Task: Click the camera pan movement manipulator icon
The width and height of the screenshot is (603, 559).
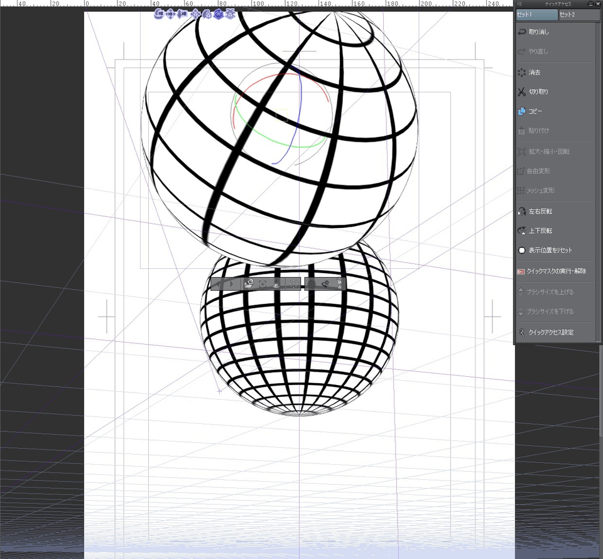Action: coord(170,14)
